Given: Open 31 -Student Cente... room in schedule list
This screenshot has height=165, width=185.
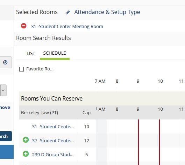Looking at the screenshot, I should point(53,126).
